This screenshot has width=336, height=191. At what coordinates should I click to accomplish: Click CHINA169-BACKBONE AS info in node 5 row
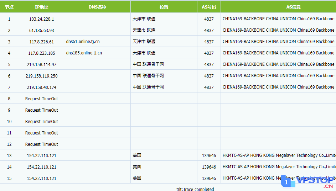click(x=278, y=64)
